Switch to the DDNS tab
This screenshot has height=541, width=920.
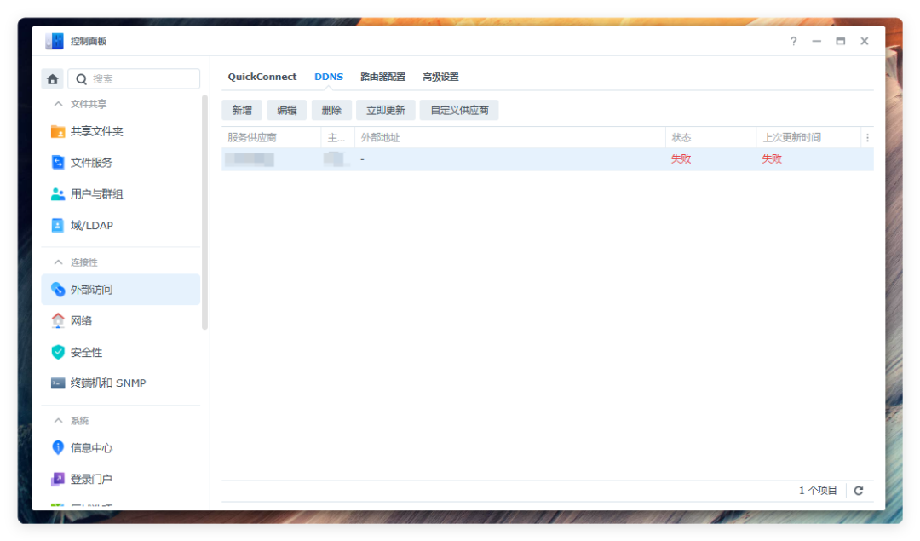[x=329, y=77]
